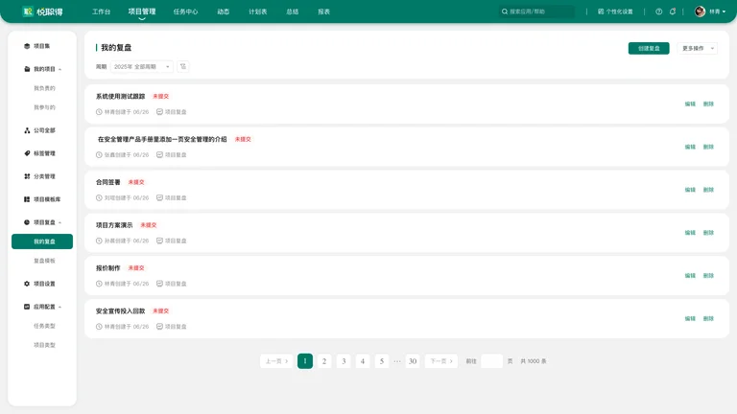Click the 未提交 status on 合同签署

136,182
